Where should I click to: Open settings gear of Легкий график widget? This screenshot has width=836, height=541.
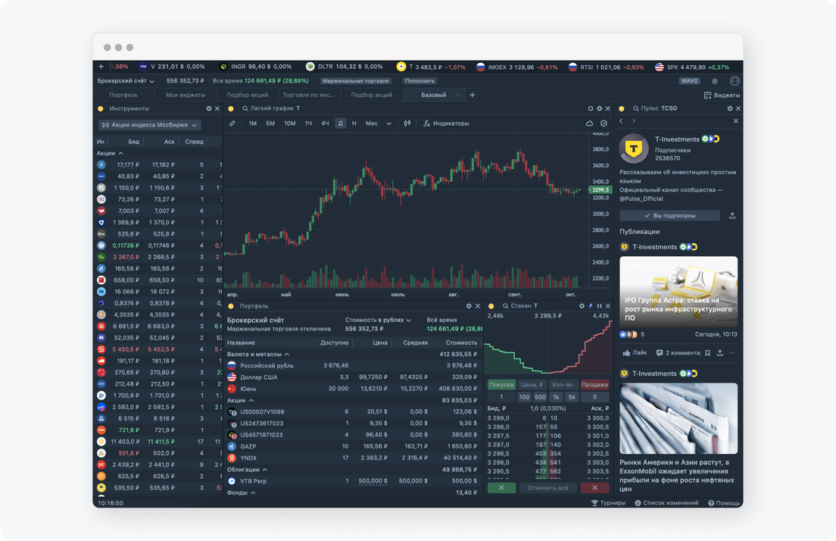coord(599,108)
